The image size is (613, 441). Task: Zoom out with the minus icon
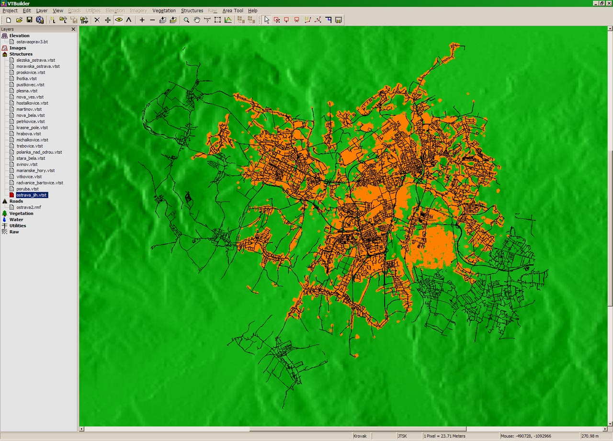tap(152, 20)
